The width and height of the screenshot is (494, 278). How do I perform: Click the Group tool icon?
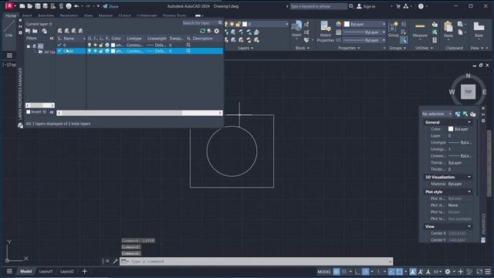pos(393,29)
